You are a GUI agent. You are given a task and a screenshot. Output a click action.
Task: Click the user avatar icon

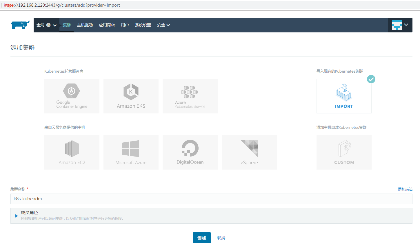click(397, 25)
